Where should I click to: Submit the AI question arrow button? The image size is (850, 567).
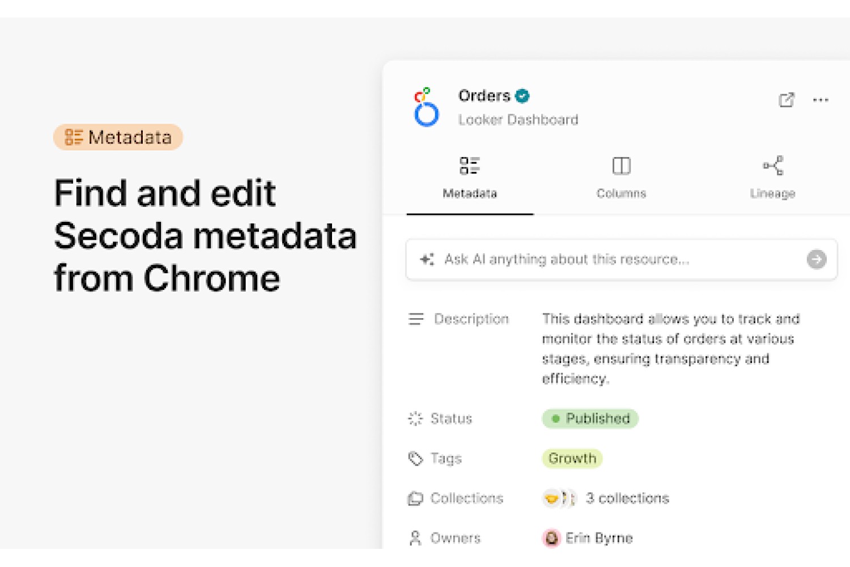coord(816,260)
